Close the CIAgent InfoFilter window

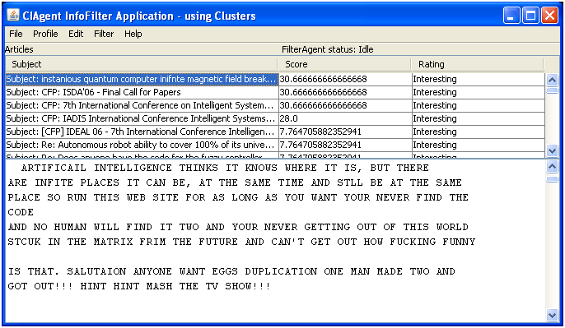[550, 16]
